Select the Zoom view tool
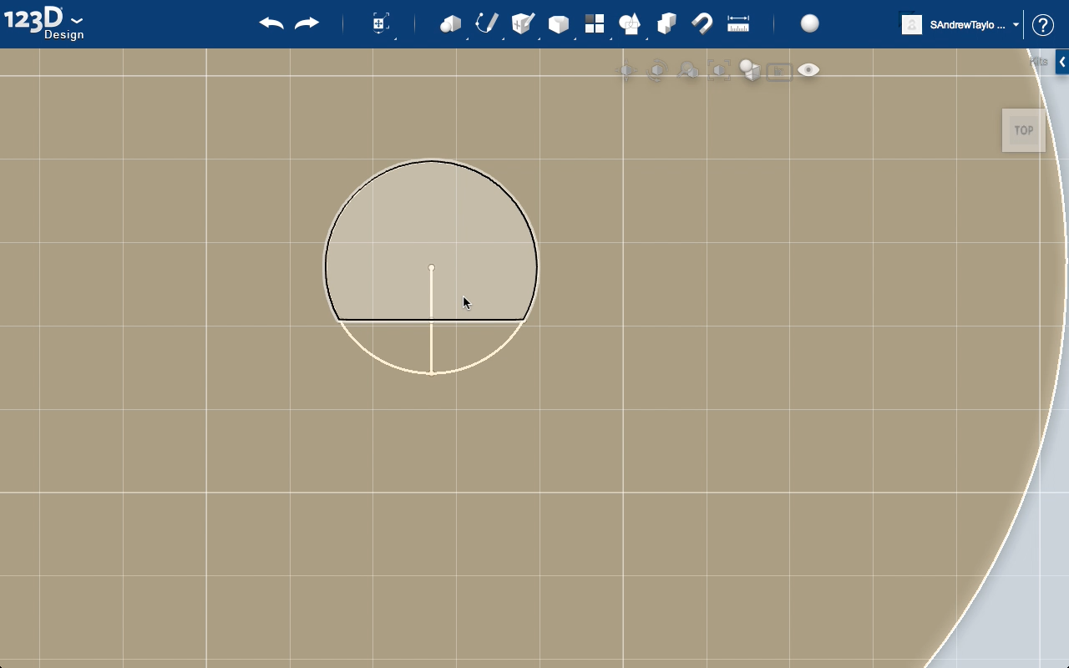This screenshot has height=668, width=1069. pos(688,71)
